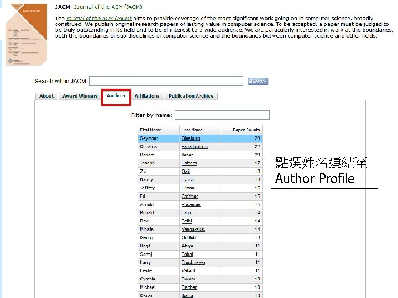Open the Halpern author profile link

[x=189, y=163]
